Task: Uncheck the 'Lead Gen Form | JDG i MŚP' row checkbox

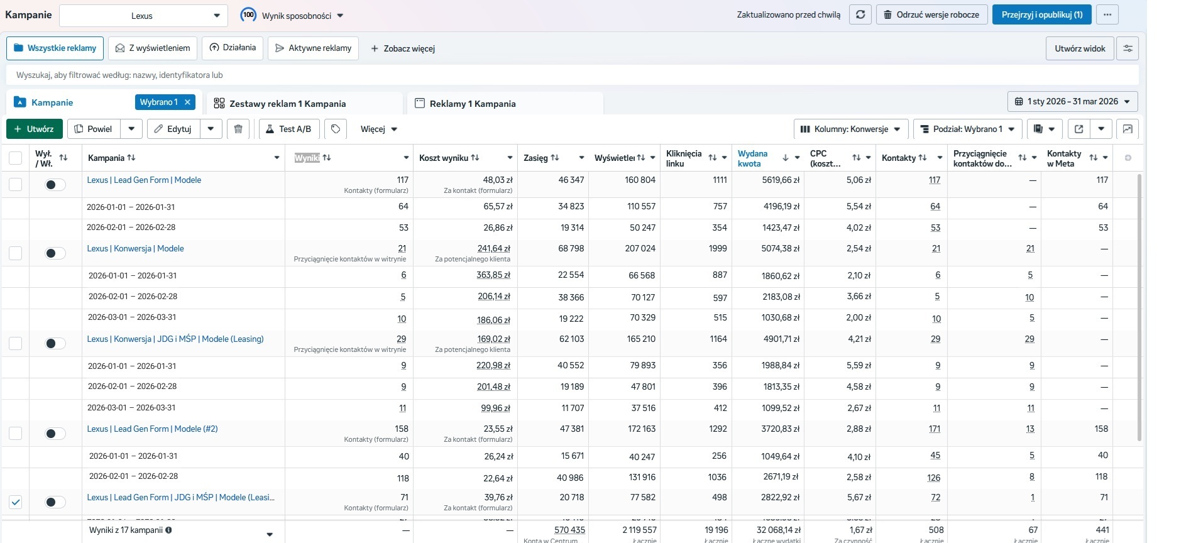Action: [15, 502]
